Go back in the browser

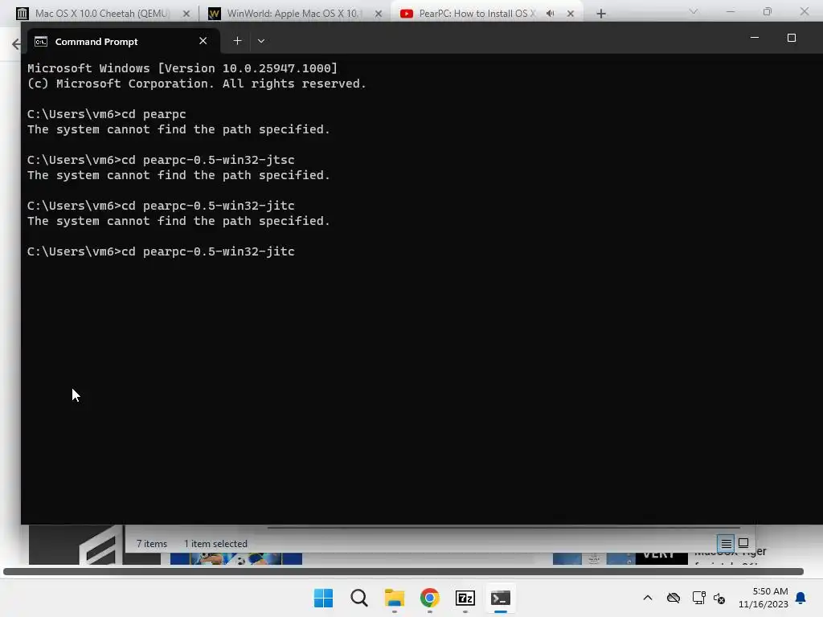point(16,44)
